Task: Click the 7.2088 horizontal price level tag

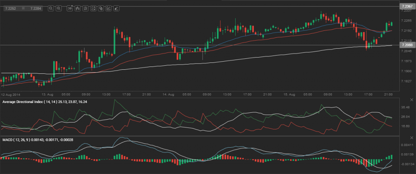Action: click(406, 45)
